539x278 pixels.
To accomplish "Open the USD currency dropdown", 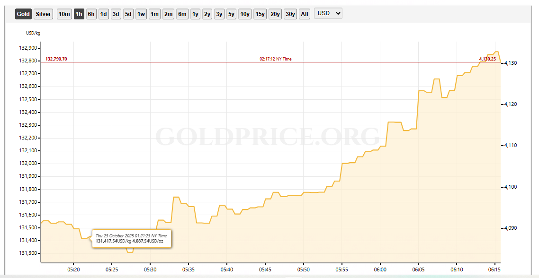I will tap(328, 13).
